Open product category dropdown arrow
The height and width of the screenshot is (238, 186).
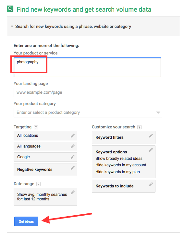click(x=158, y=113)
